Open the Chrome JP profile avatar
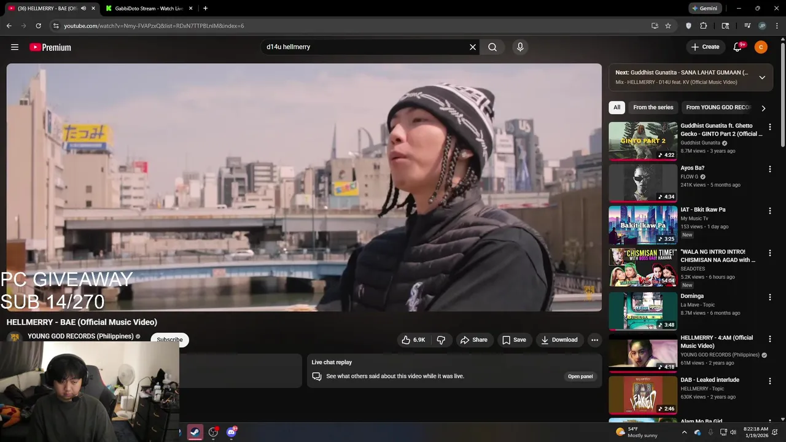 [x=762, y=26]
